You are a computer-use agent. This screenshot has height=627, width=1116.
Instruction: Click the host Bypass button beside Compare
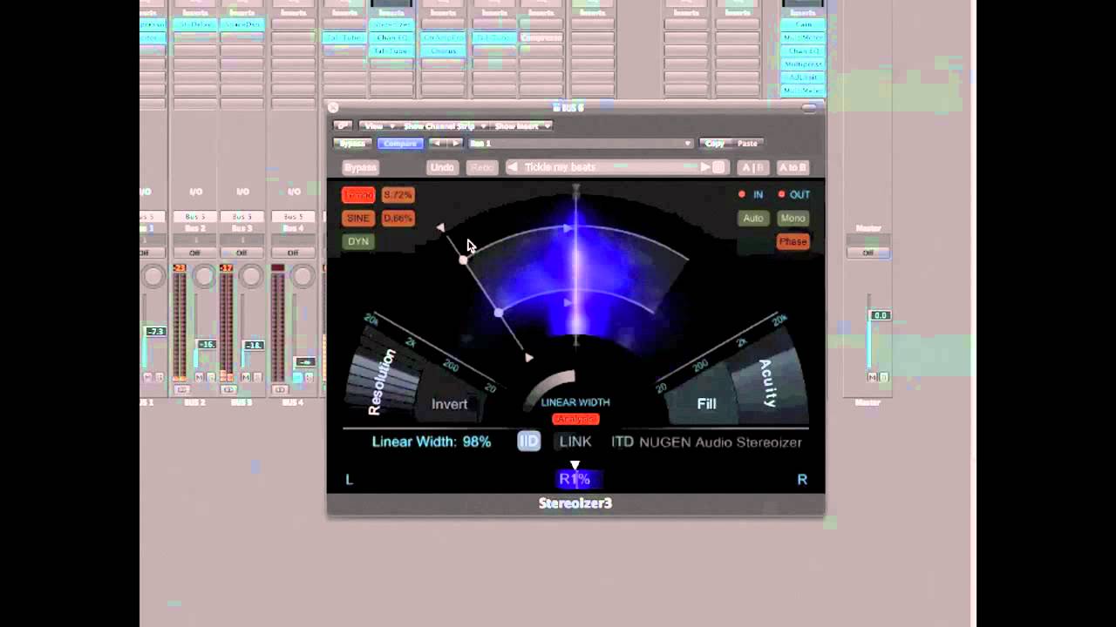point(351,143)
